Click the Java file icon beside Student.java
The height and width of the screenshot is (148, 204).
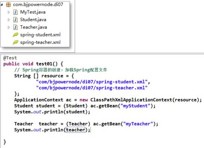tap(16, 20)
